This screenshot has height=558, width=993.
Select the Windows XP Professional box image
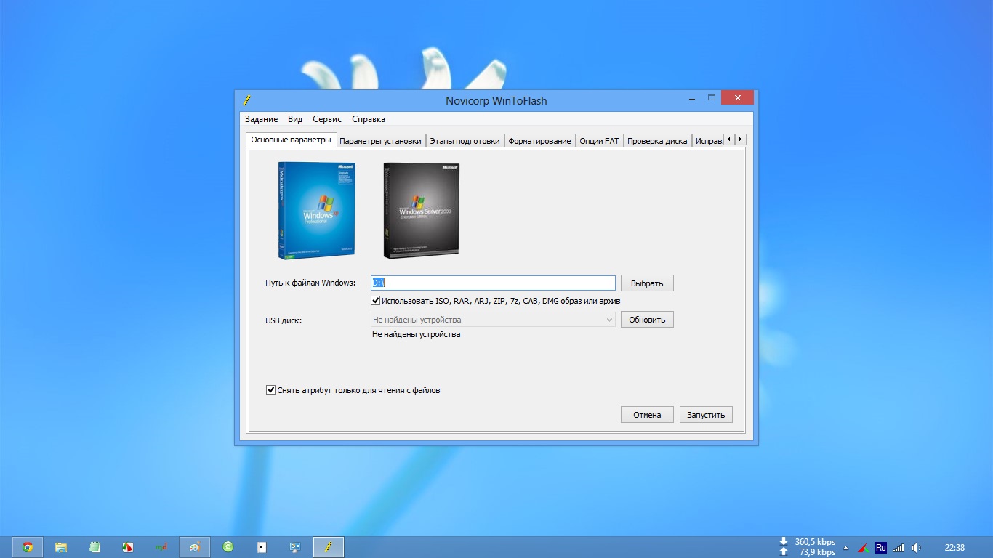click(316, 211)
